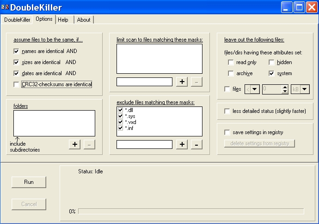Uncheck 'dates are identical' option
The image size is (319, 224).
tap(16, 73)
